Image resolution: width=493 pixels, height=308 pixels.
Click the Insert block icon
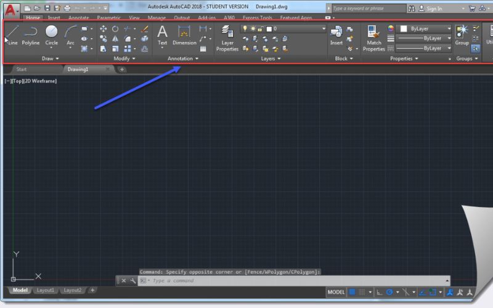pos(336,34)
